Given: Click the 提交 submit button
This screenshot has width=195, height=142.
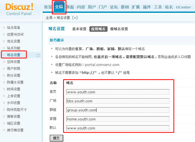Looking at the screenshot, I should point(57,138).
